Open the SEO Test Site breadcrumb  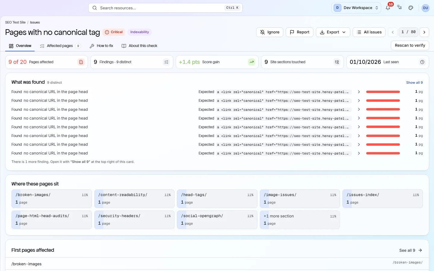click(x=15, y=22)
